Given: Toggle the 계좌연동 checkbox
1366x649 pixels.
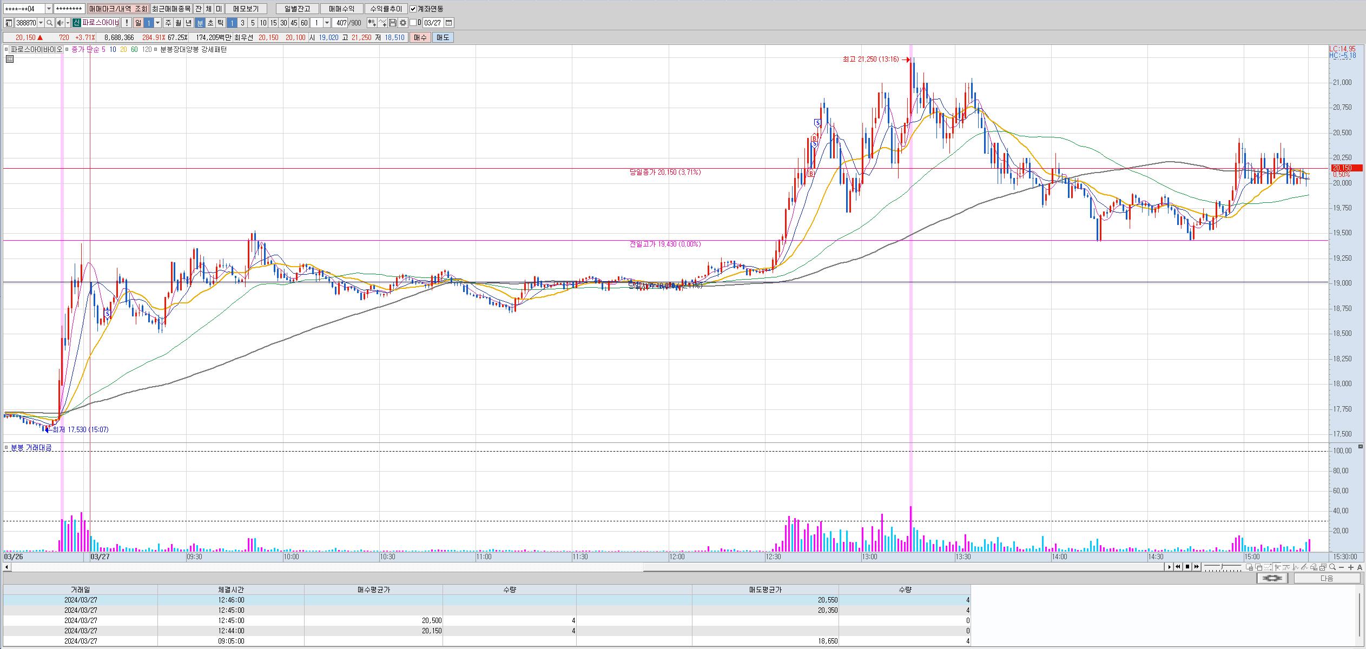Looking at the screenshot, I should 413,9.
